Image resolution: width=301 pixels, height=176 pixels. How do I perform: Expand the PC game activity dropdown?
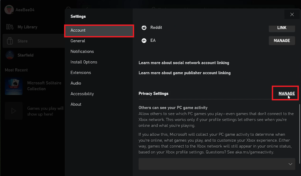[217, 164]
